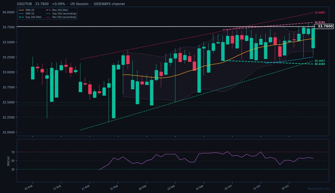Click the Res 50d (ascending) legend entry

pyautogui.click(x=61, y=17)
